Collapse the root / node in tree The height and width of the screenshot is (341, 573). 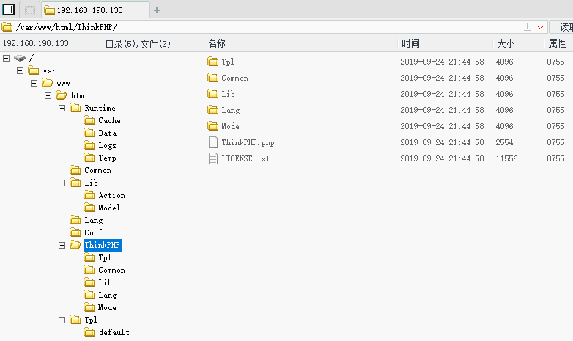point(6,58)
